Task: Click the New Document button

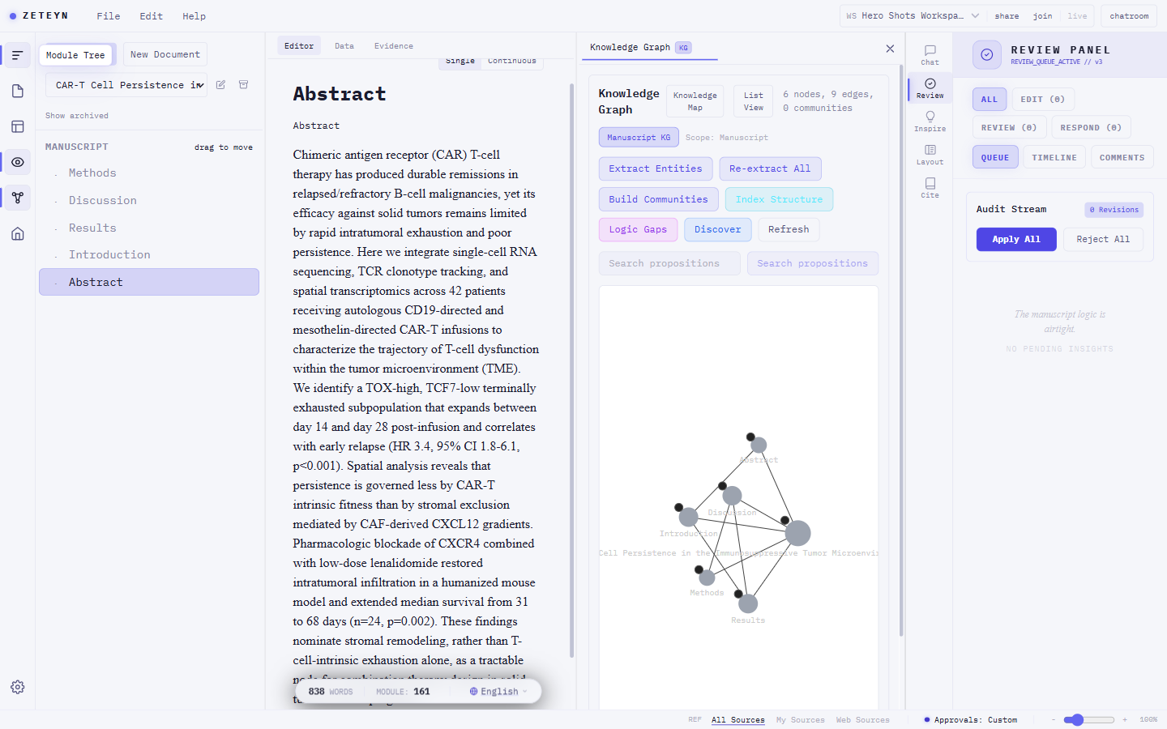Action: [x=165, y=54]
